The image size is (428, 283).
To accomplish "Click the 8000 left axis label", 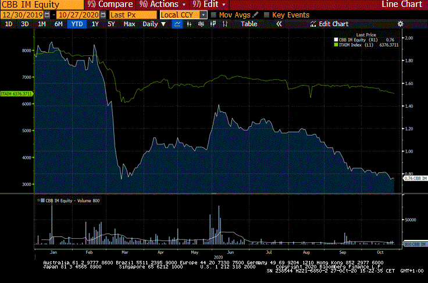I will 27,51.
